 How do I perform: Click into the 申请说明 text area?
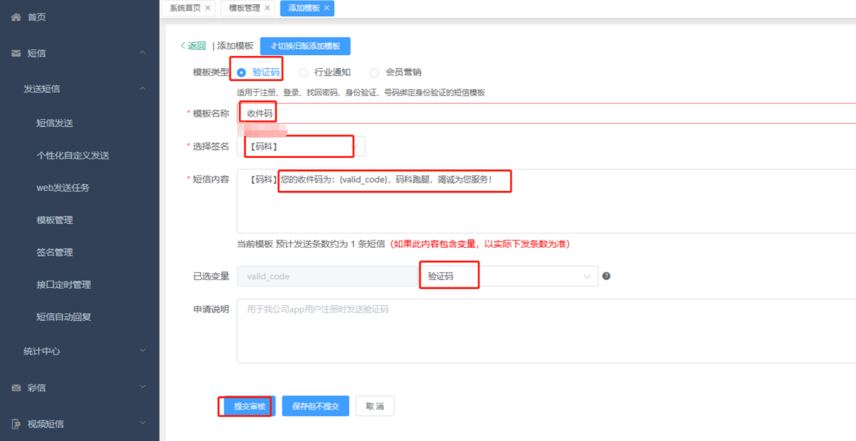click(546, 331)
